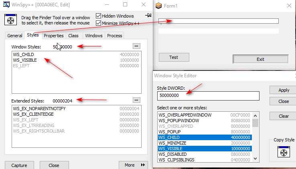Open Window Styles ellipsis button

136,46
